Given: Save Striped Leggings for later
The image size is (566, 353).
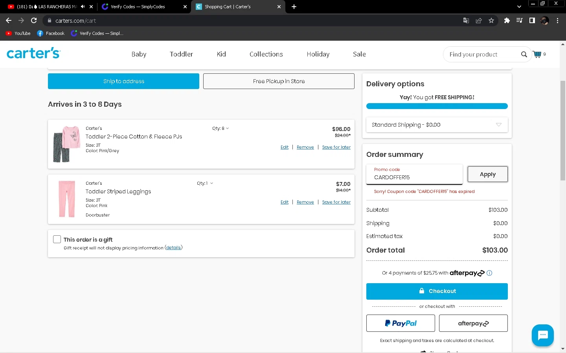Looking at the screenshot, I should tap(336, 202).
